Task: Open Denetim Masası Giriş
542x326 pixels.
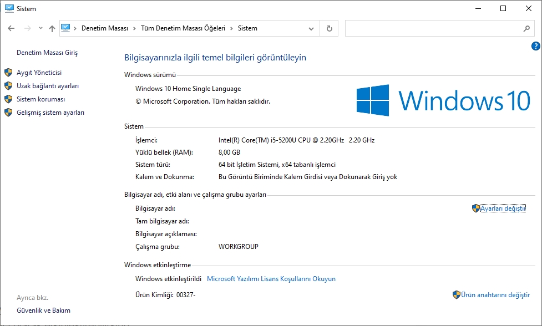Action: pyautogui.click(x=47, y=53)
